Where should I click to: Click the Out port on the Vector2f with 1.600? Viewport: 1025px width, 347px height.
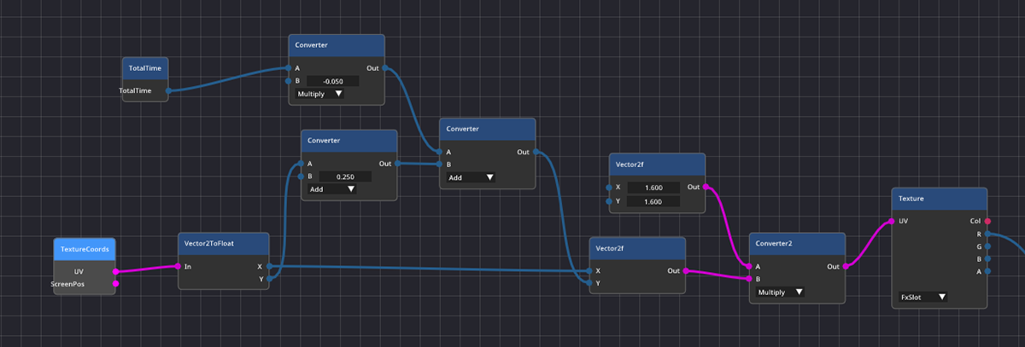[x=705, y=187]
